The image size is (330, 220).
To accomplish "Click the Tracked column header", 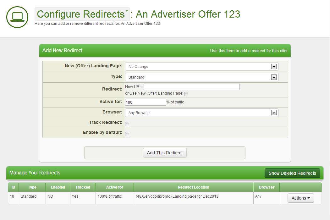I will [x=83, y=187].
